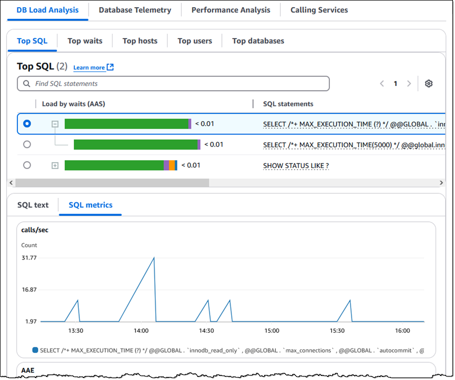Switch to Top users tab

tap(195, 41)
